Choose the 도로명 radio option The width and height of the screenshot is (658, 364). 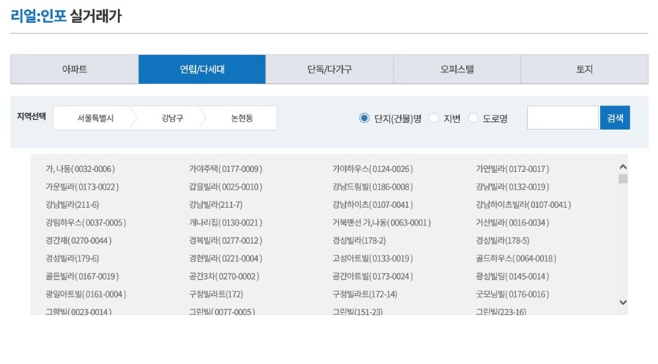click(473, 119)
